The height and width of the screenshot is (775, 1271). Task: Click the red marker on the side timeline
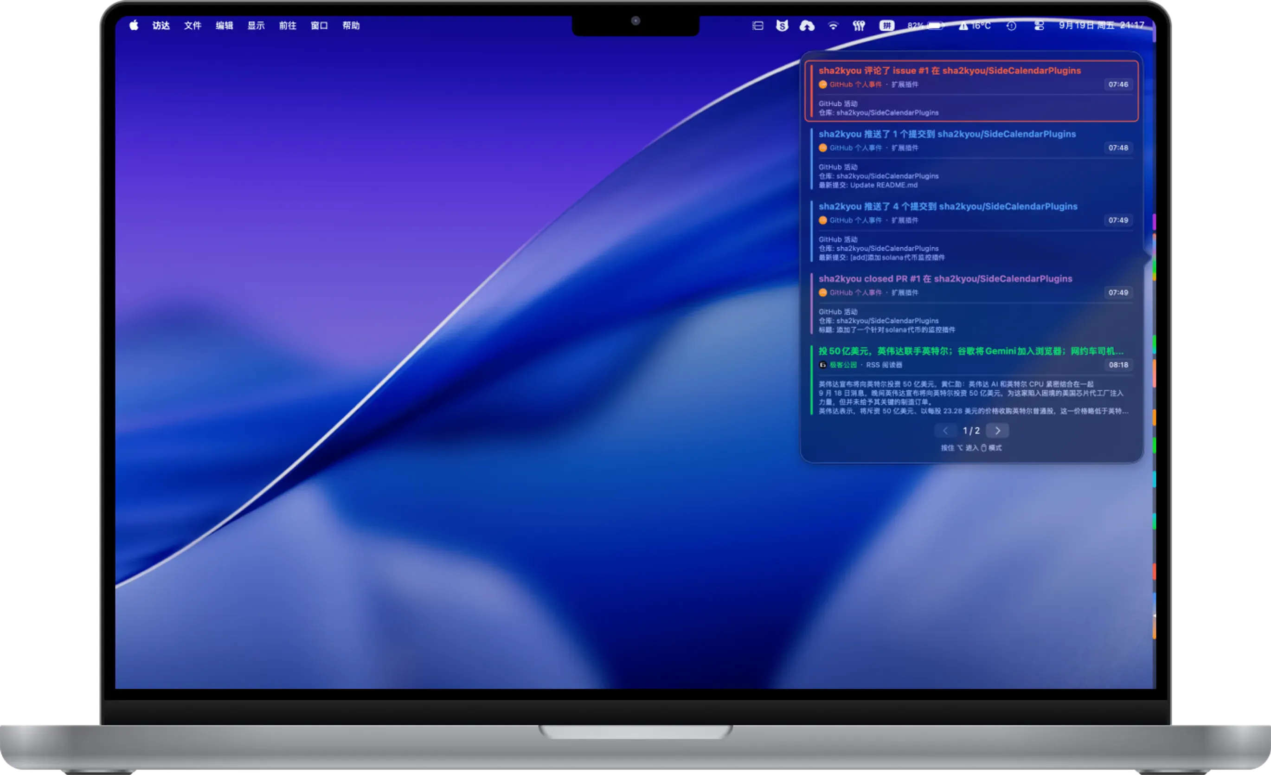tap(1154, 571)
